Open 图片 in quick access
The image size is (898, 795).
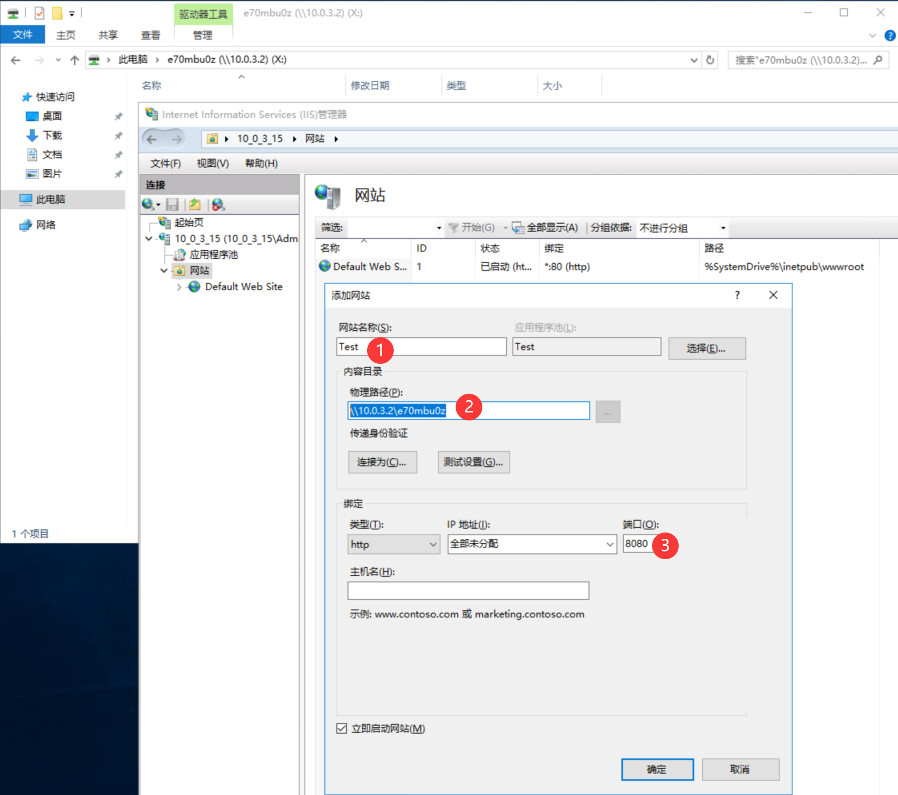click(52, 174)
